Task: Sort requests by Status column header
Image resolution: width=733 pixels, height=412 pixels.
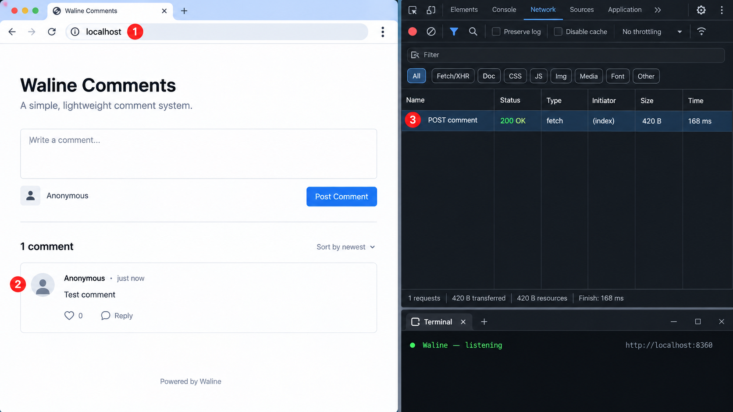Action: 518,100
